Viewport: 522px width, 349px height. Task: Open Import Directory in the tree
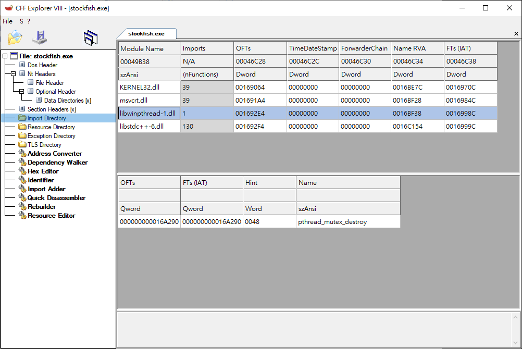coord(46,118)
